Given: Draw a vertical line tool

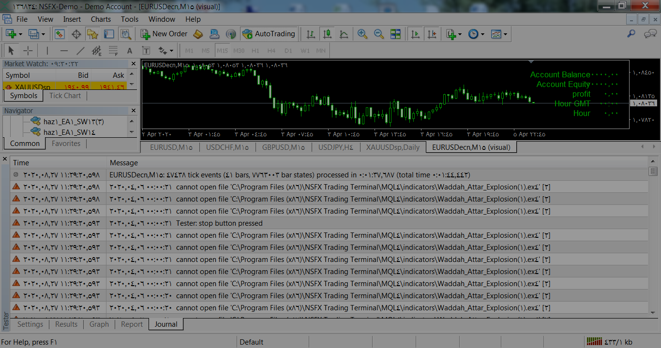Looking at the screenshot, I should click(47, 51).
